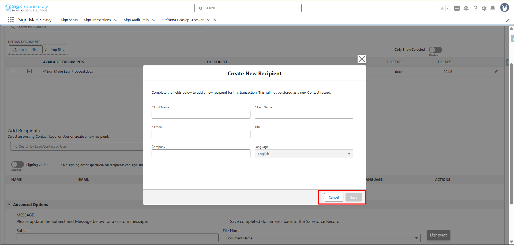Click the FILE TYPE column header
514x245 pixels.
pos(394,62)
